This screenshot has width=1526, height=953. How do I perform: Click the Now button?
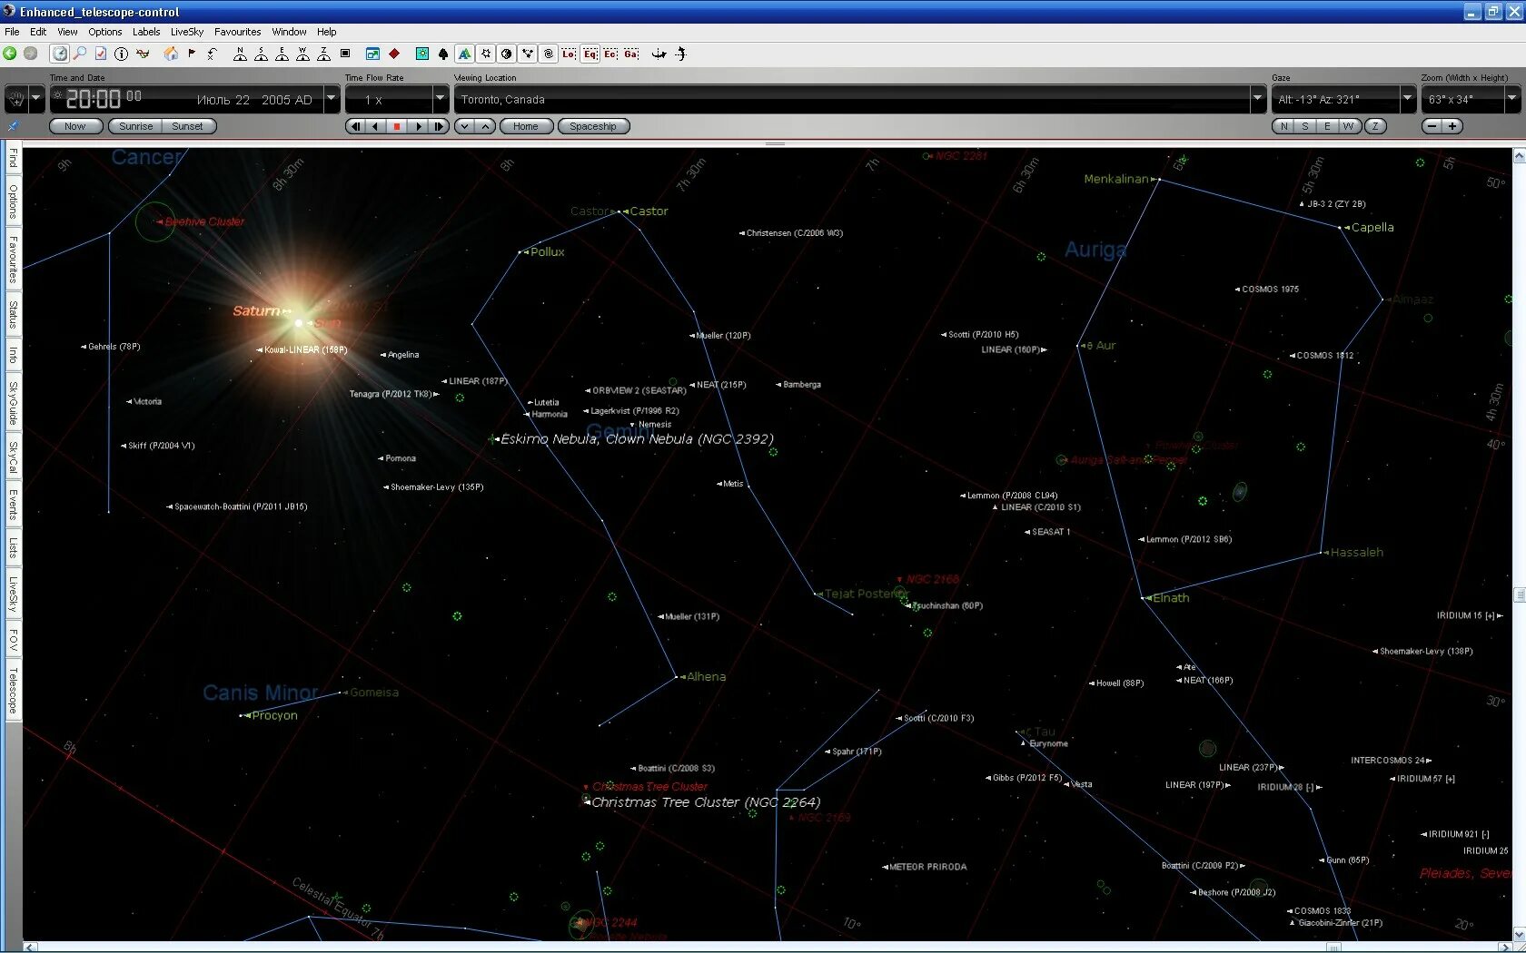[x=75, y=126]
